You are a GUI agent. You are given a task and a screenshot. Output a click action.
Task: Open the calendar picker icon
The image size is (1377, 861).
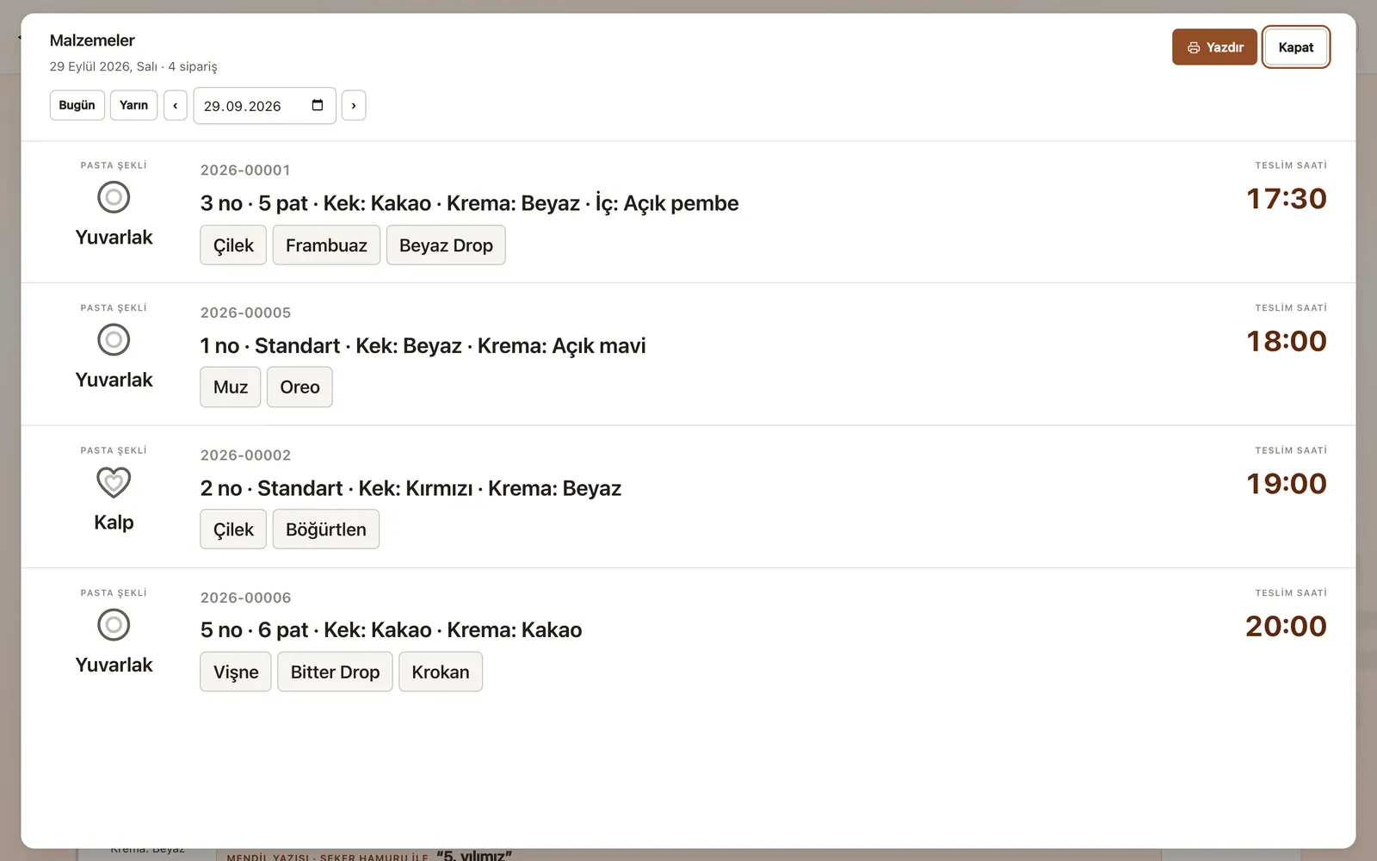point(318,105)
